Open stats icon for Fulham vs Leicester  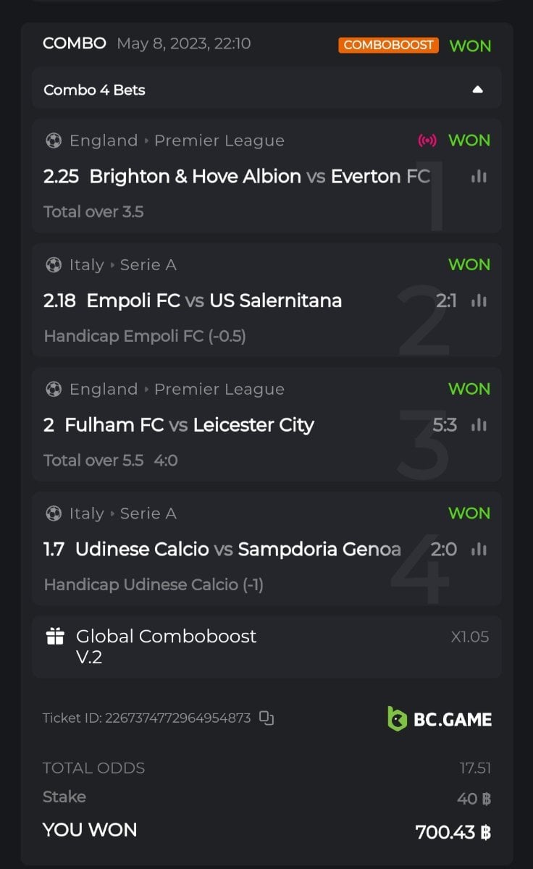click(x=479, y=425)
